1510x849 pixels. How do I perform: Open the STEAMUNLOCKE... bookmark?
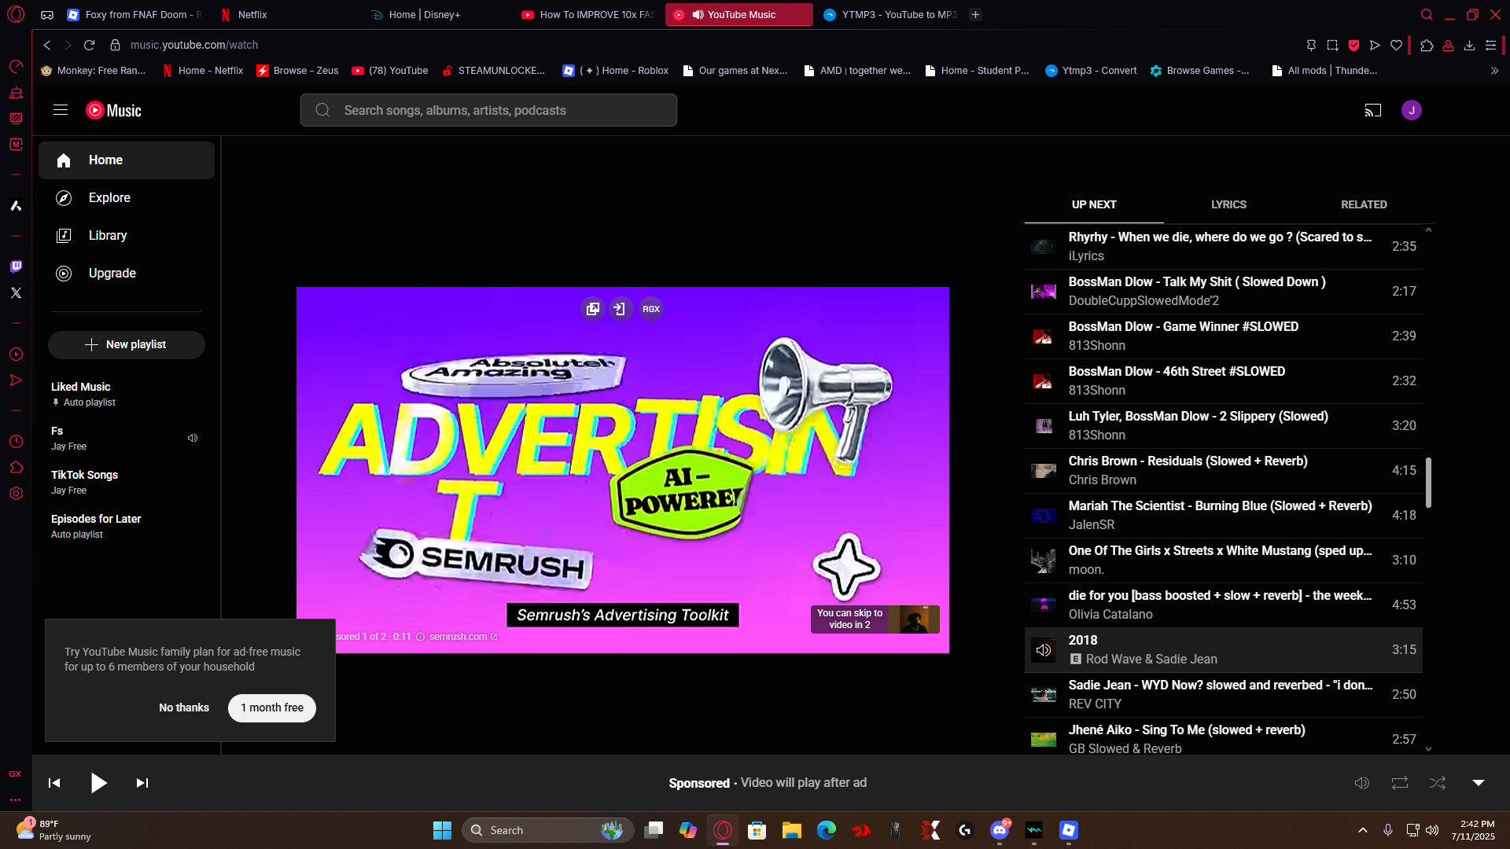tap(493, 71)
